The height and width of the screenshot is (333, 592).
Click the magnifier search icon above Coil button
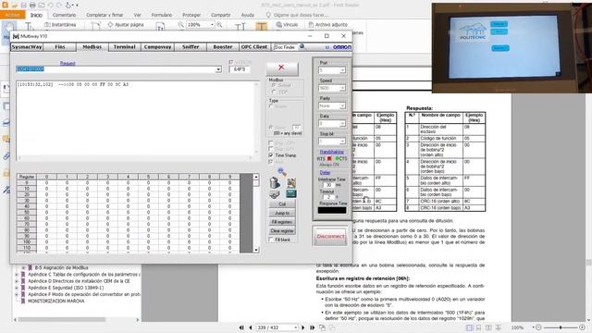281,172
